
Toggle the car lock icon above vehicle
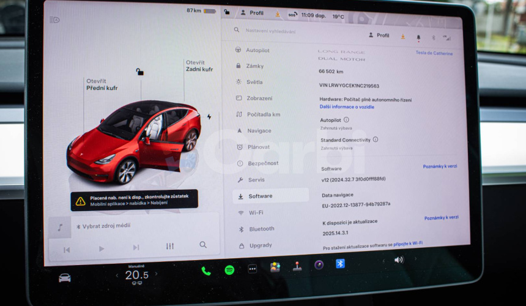coord(140,72)
